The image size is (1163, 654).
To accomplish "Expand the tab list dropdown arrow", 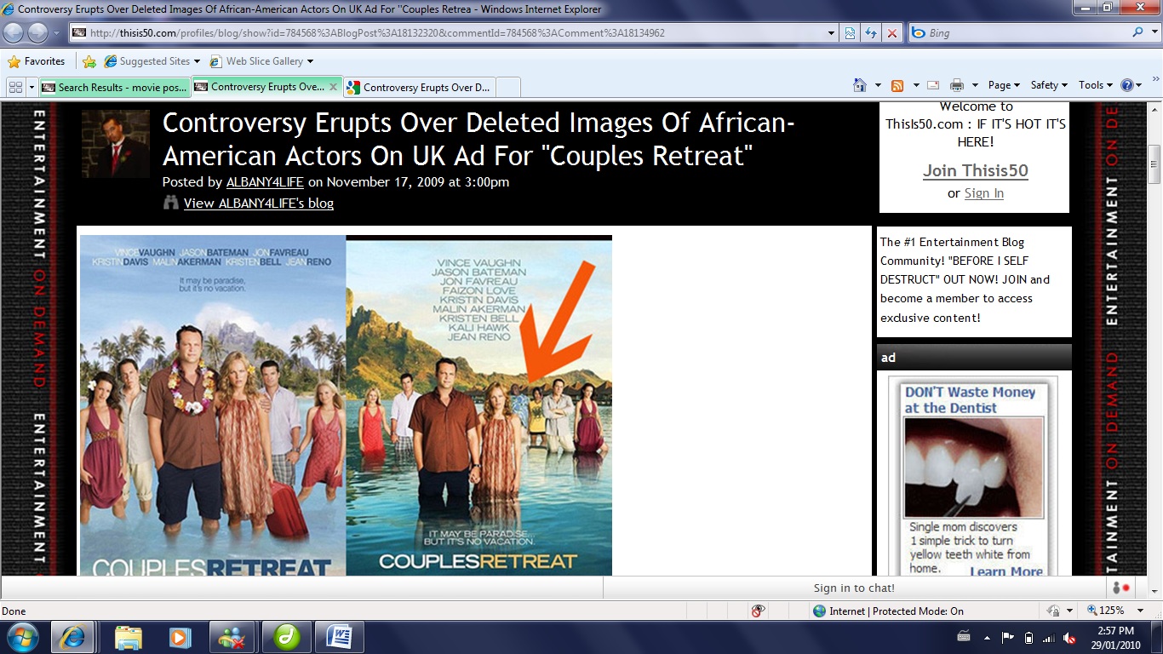I will [32, 87].
